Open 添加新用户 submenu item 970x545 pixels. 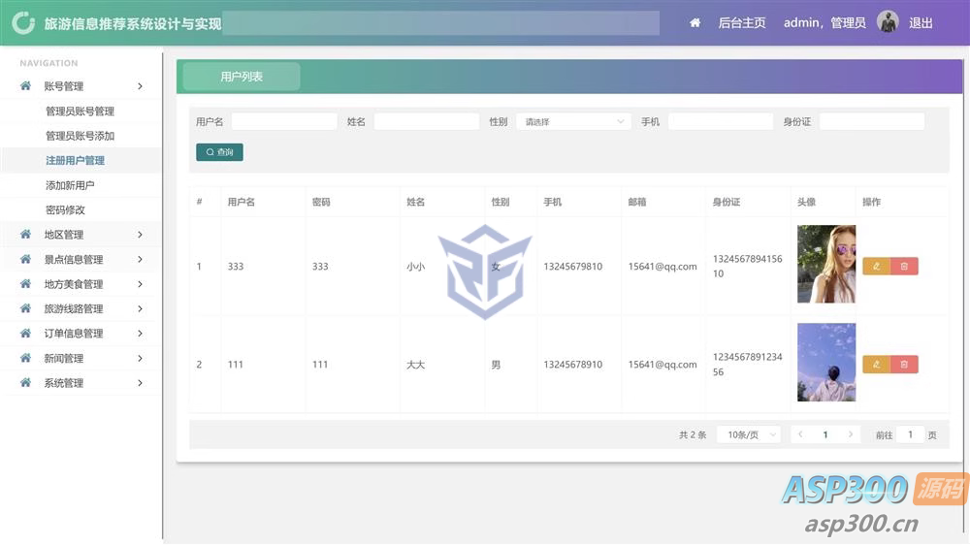tap(70, 185)
